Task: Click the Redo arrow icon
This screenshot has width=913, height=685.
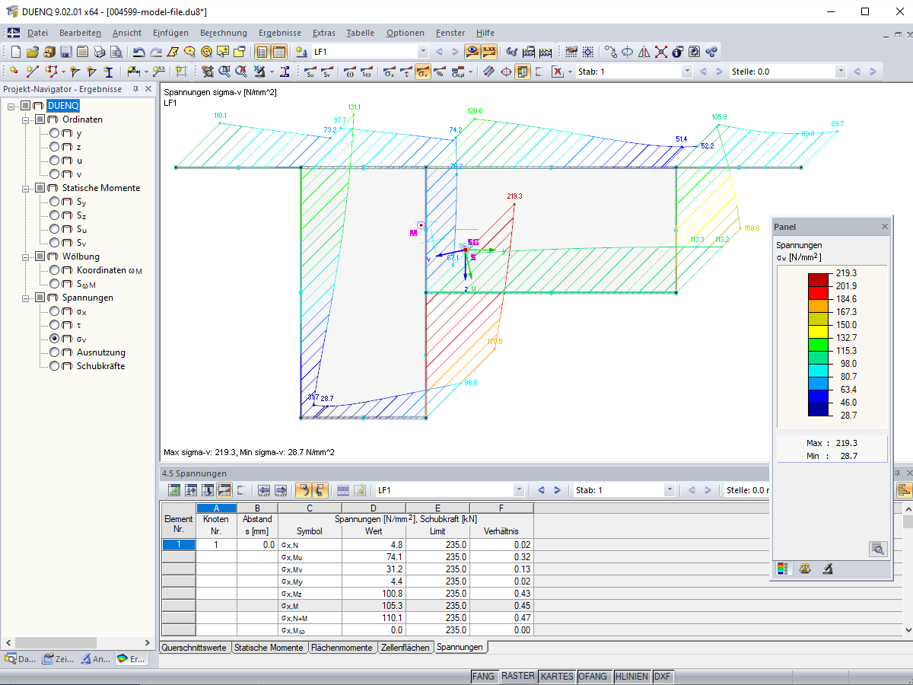Action: [155, 52]
